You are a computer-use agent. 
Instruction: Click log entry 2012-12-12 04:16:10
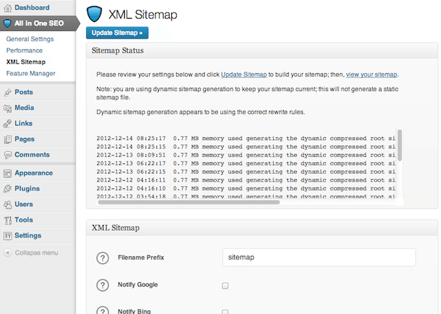coord(246,188)
